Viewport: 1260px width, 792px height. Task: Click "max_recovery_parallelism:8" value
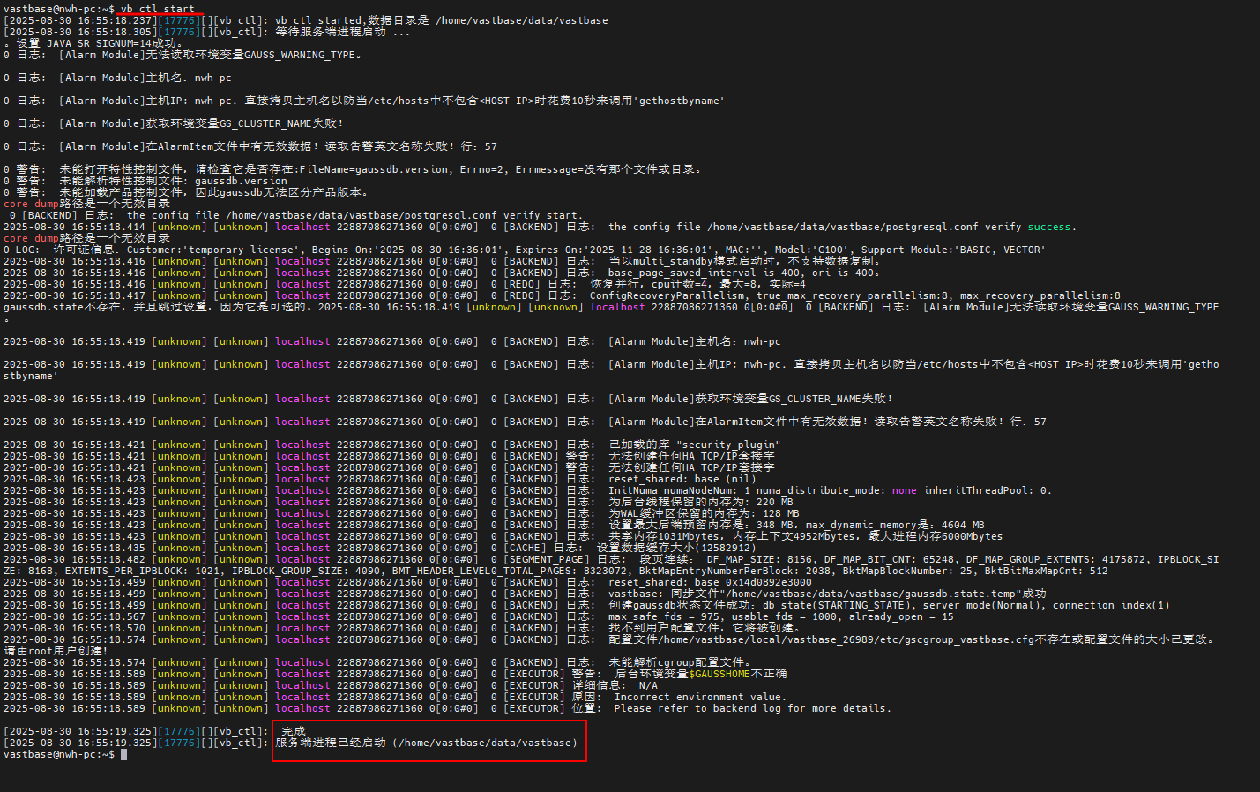coord(1040,295)
